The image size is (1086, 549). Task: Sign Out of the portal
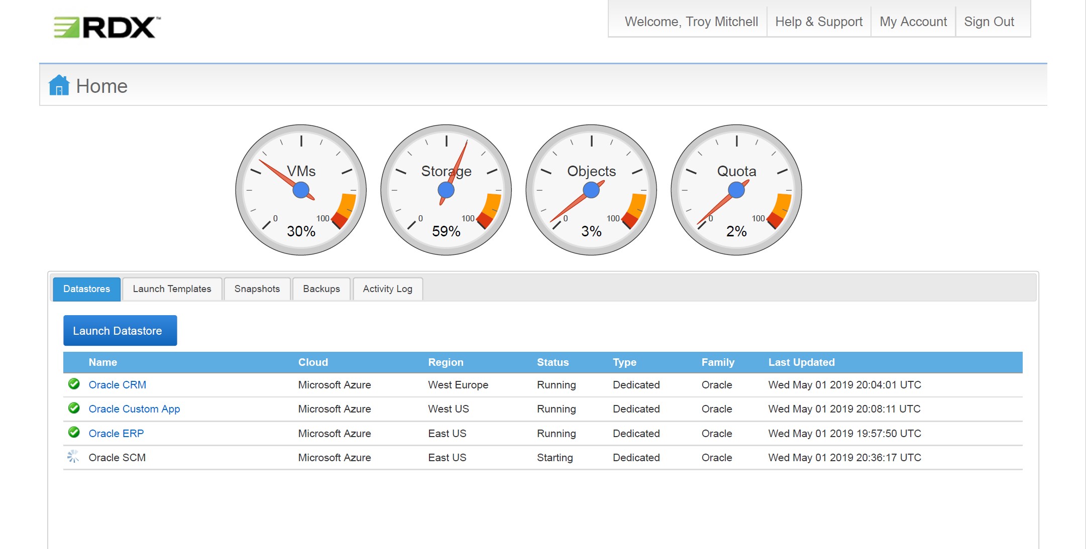[x=989, y=22]
